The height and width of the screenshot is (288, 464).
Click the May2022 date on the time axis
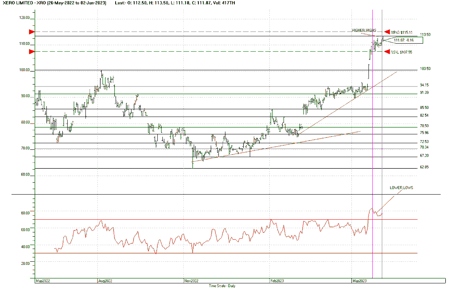pyautogui.click(x=42, y=281)
